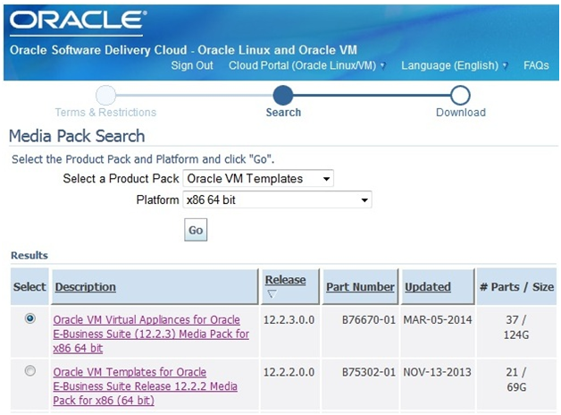Select the 12.2.2 VM Templates radio button
The height and width of the screenshot is (415, 561).
pos(30,370)
